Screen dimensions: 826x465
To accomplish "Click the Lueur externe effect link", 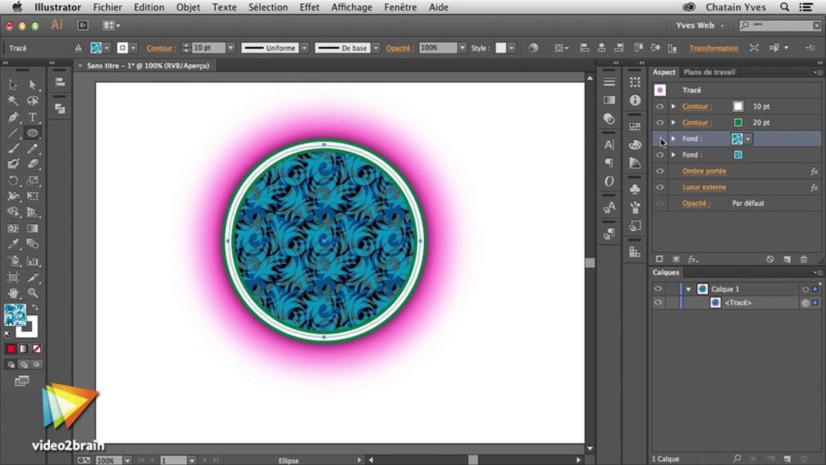I will [704, 187].
